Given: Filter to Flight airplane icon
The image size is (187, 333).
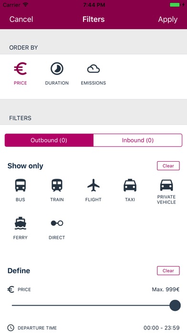Looking at the screenshot, I should 93,185.
